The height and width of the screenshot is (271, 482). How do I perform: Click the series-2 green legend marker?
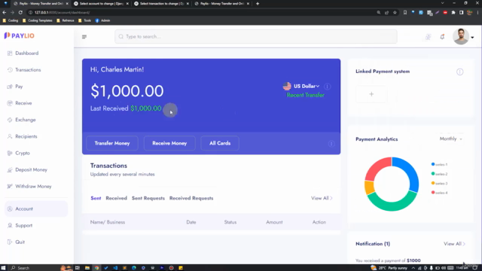[433, 174]
